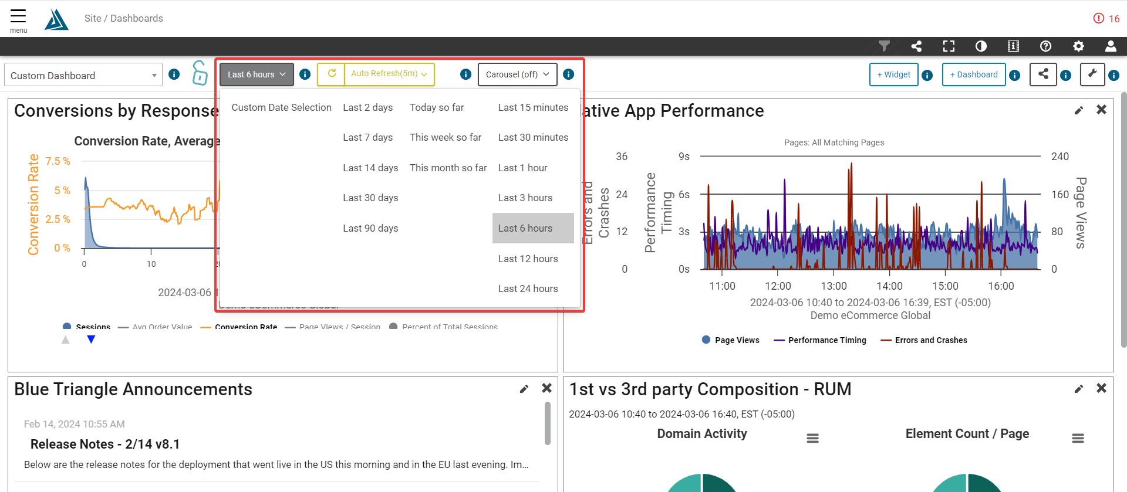Screen dimensions: 1127x492
Task: Open the Carousel (off) dropdown
Action: click(x=517, y=74)
